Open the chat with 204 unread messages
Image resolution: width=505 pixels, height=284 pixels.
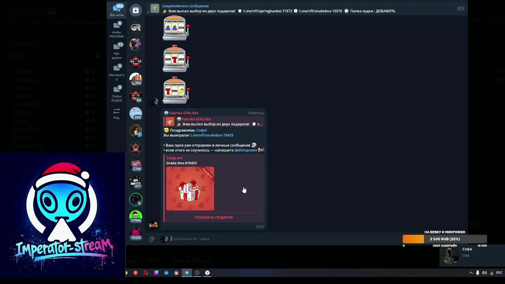(x=136, y=79)
